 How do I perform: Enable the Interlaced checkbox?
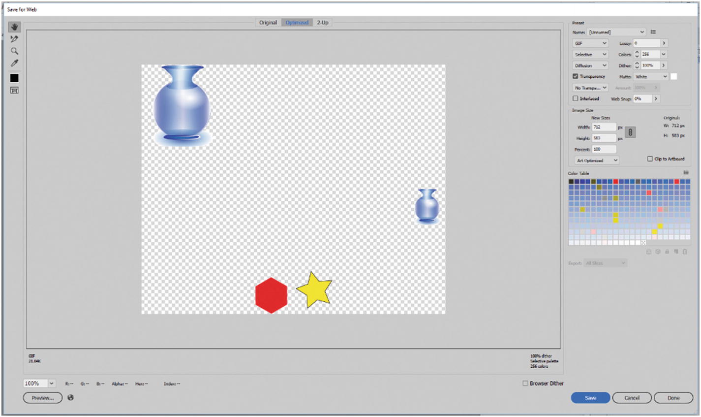[x=575, y=98]
